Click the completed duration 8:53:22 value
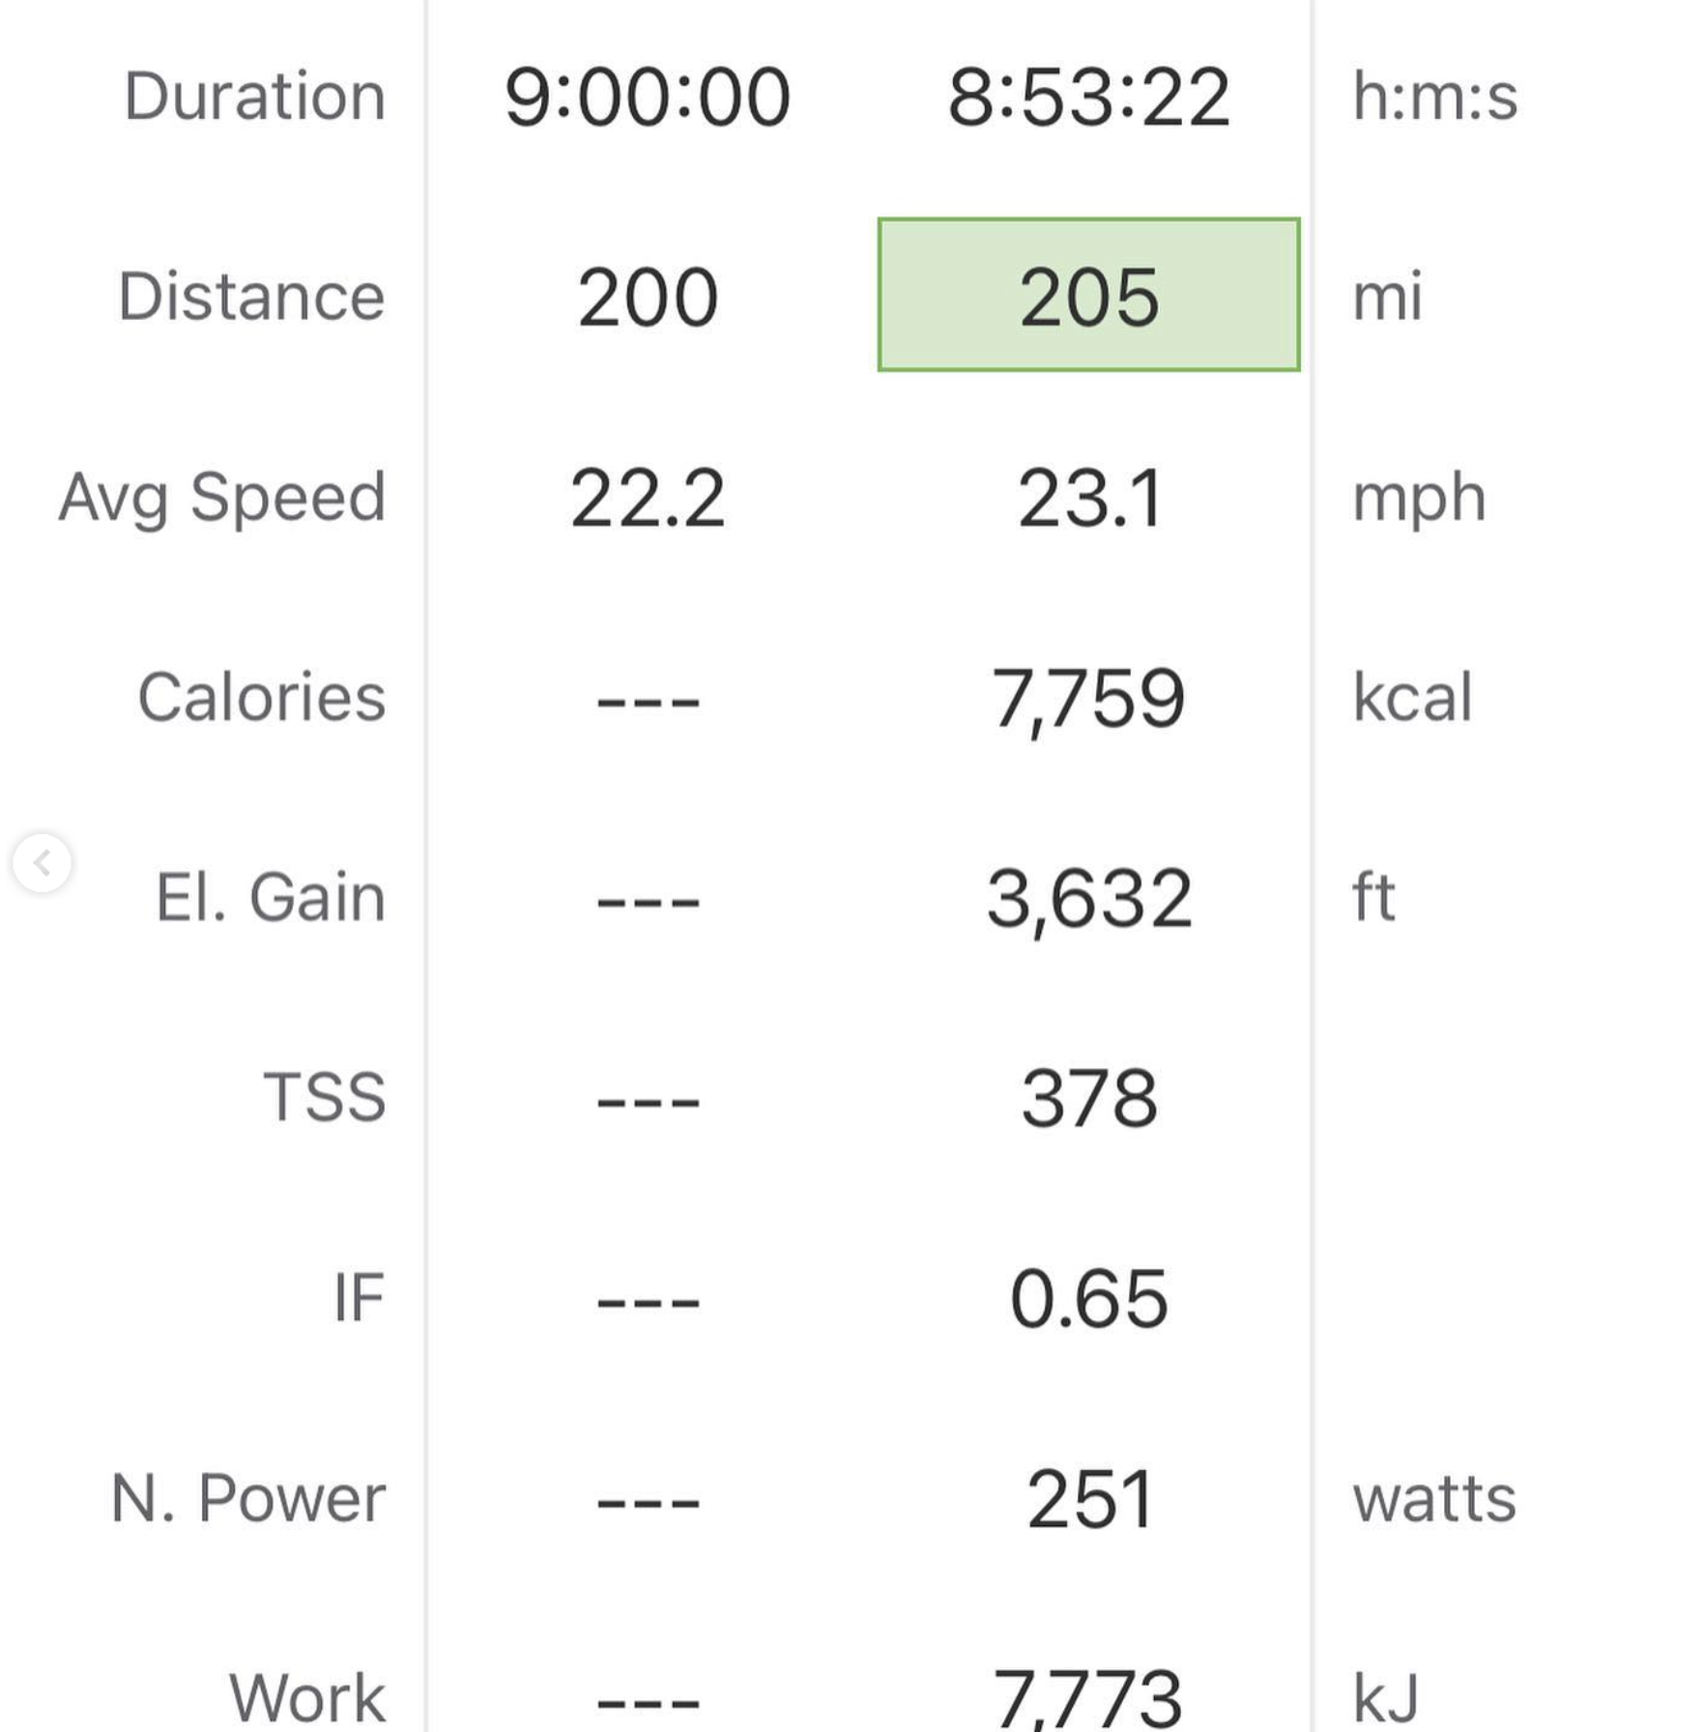This screenshot has height=1732, width=1703. [1088, 98]
